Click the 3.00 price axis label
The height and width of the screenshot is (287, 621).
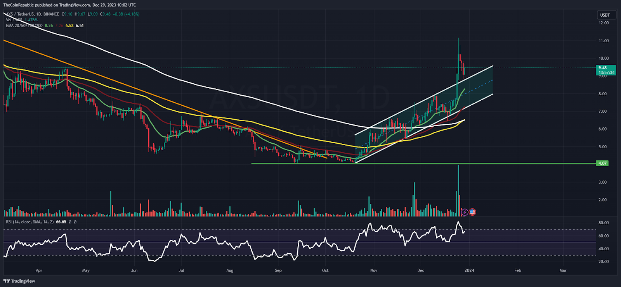(602, 182)
